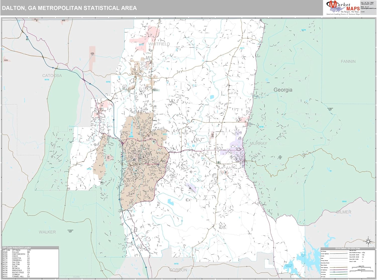Image resolution: width=377 pixels, height=280 pixels.
Task: Select the ELLIJAY row in the ZIP index
Action: point(16,252)
